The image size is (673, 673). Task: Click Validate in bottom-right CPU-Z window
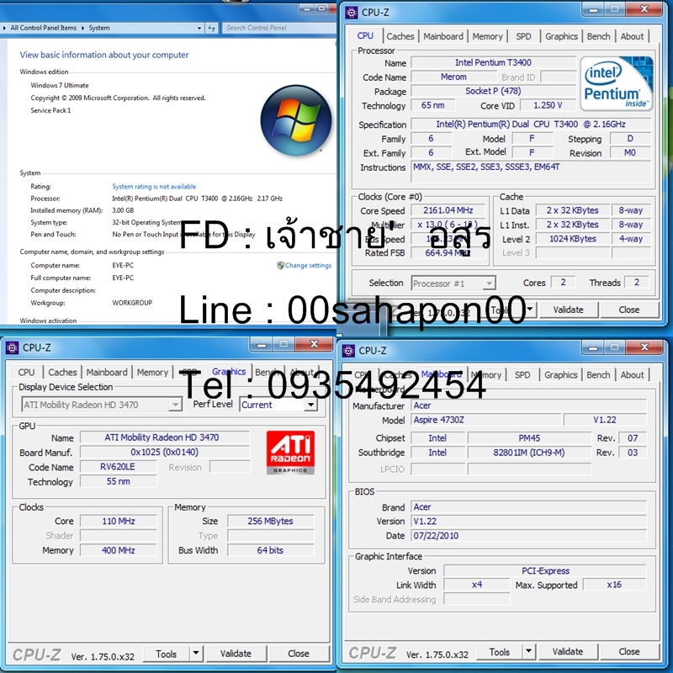point(567,652)
